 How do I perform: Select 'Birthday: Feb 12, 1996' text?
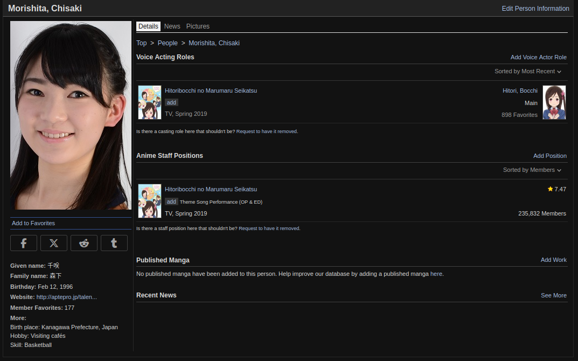pos(41,287)
